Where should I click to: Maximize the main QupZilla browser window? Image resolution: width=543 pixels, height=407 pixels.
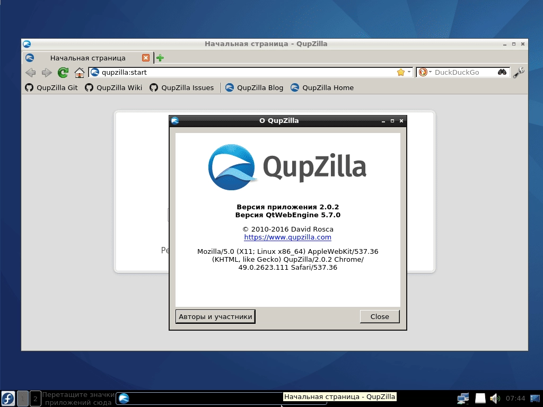click(513, 44)
